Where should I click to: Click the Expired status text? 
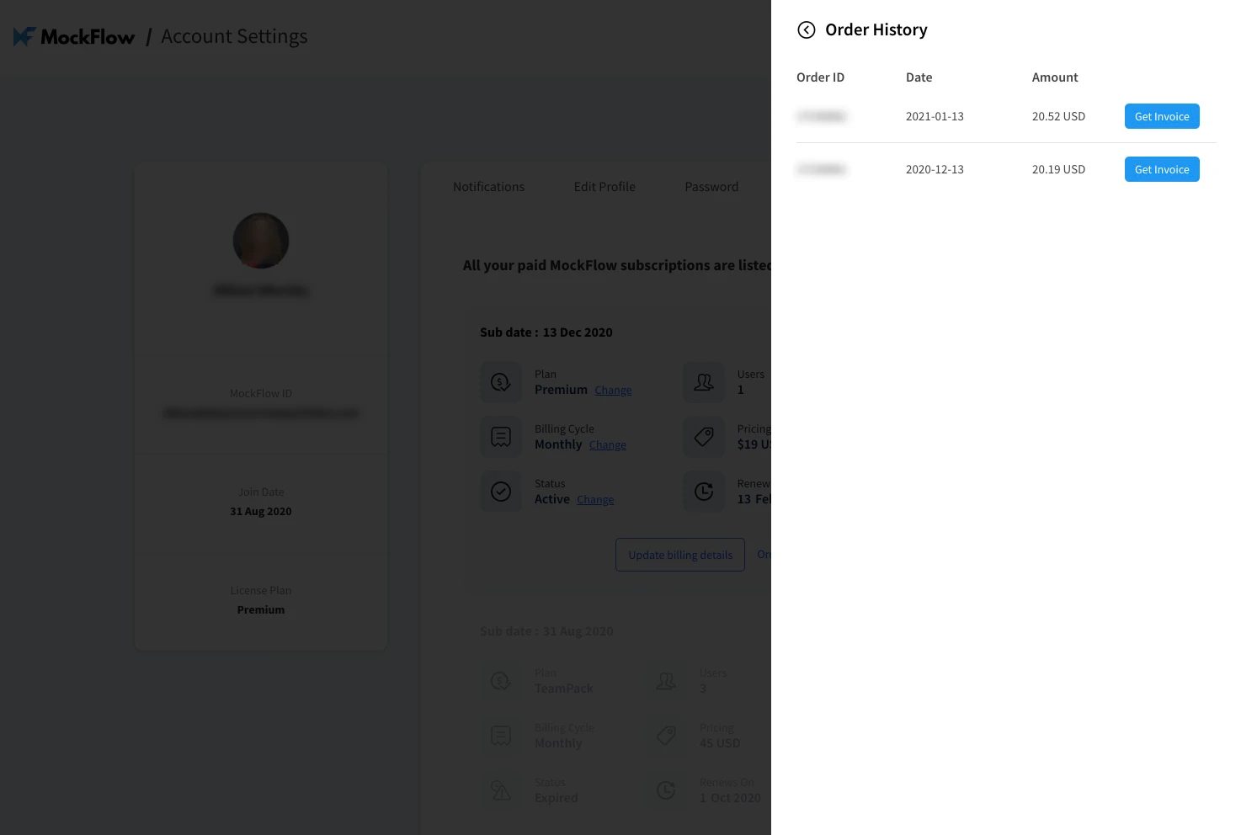click(557, 798)
